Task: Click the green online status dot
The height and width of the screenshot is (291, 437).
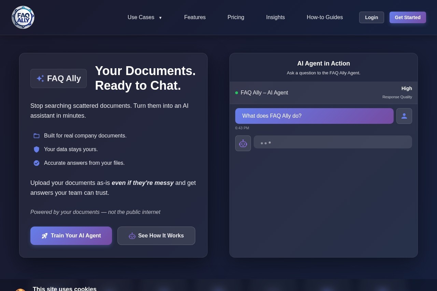Action: [x=237, y=93]
